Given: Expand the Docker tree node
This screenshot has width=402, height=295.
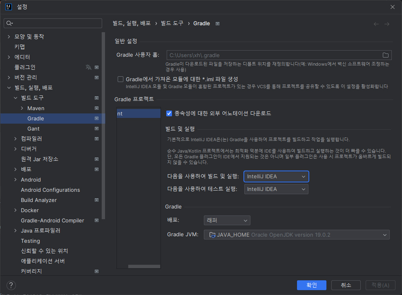Looking at the screenshot, I should 16,210.
